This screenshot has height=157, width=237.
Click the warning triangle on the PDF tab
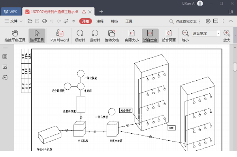click(84, 11)
